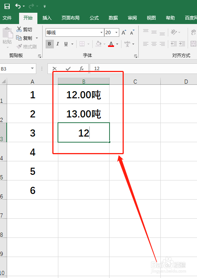Click the text orientation icon
Viewport: 197px width, 278px height.
174,32
